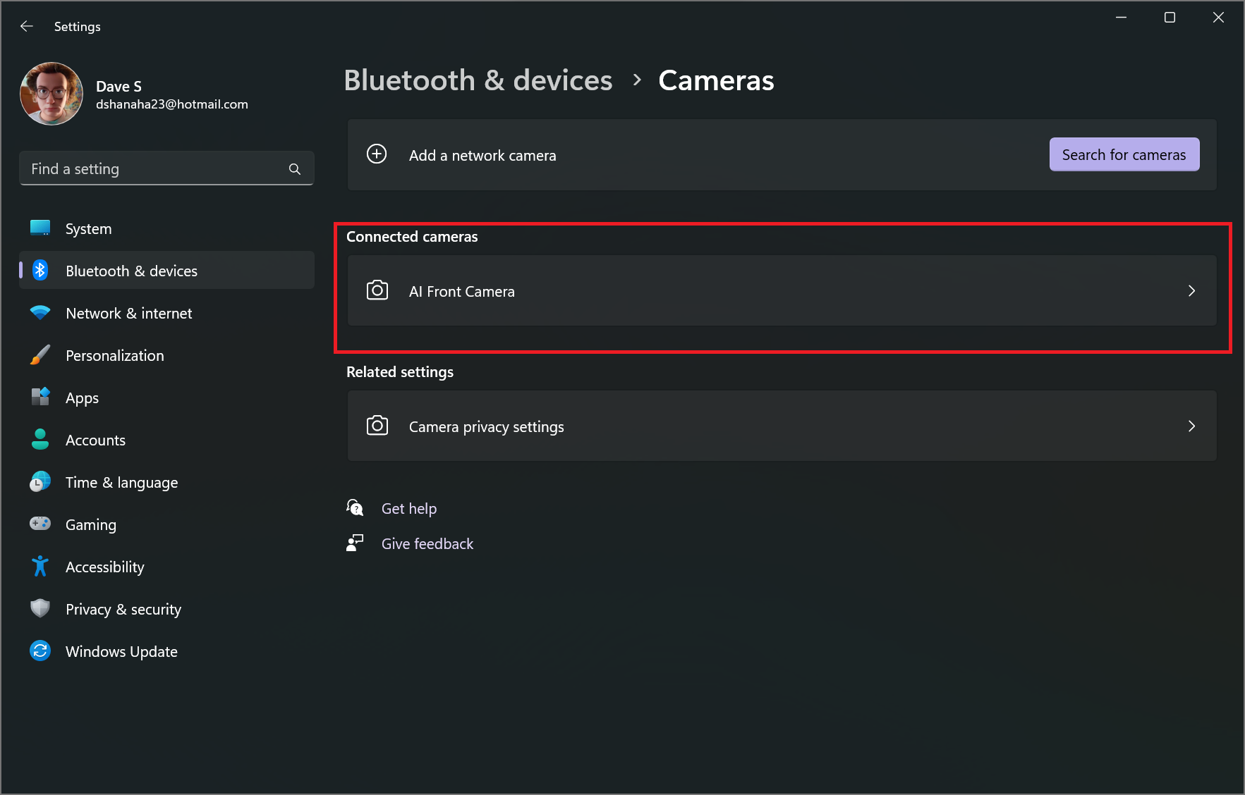Open Personalization settings
The width and height of the screenshot is (1245, 795).
[166, 355]
